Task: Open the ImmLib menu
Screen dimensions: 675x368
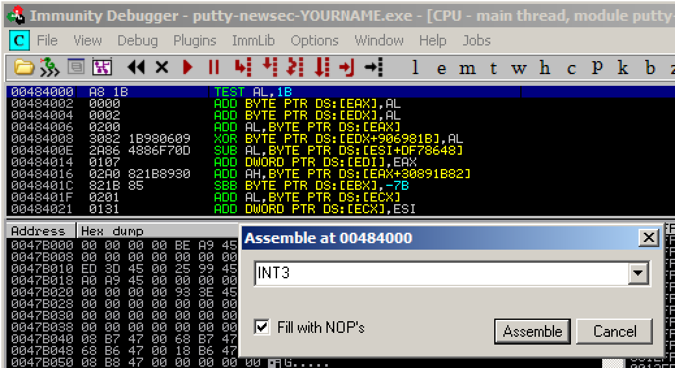Action: click(253, 40)
